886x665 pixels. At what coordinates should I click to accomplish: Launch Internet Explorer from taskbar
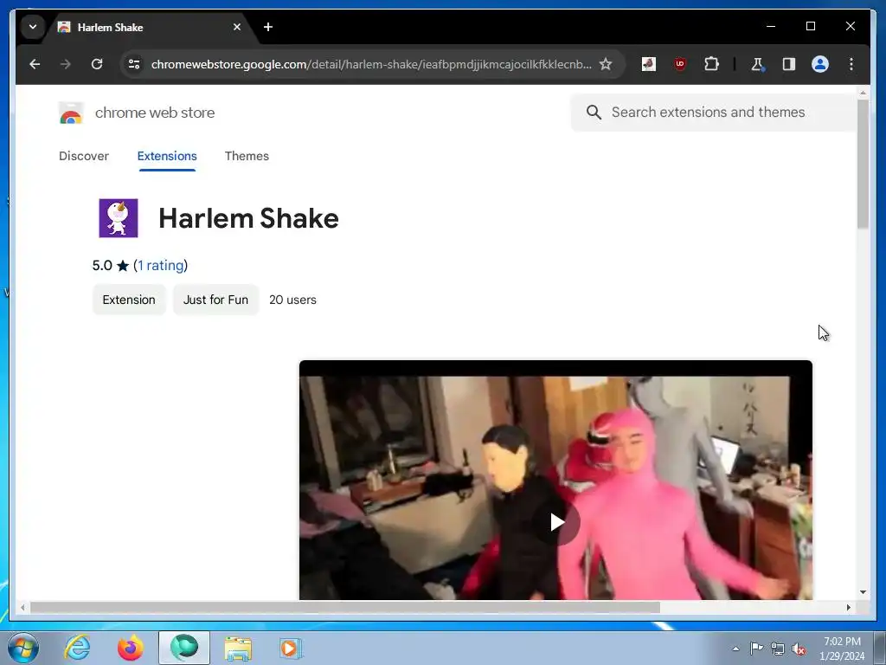(x=77, y=648)
